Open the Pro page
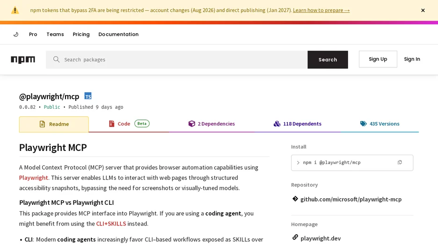The width and height of the screenshot is (438, 247). 33,34
